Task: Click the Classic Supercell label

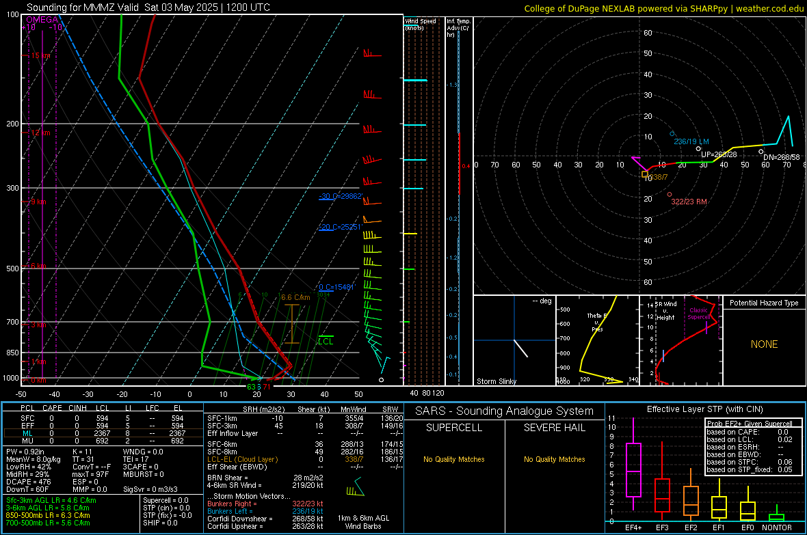Action: 698,314
